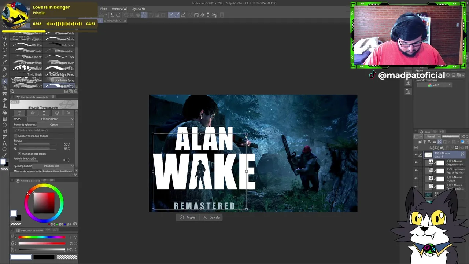This screenshot has width=469, height=264.
Task: Select the Ruler tool
Action: click(x=4, y=137)
